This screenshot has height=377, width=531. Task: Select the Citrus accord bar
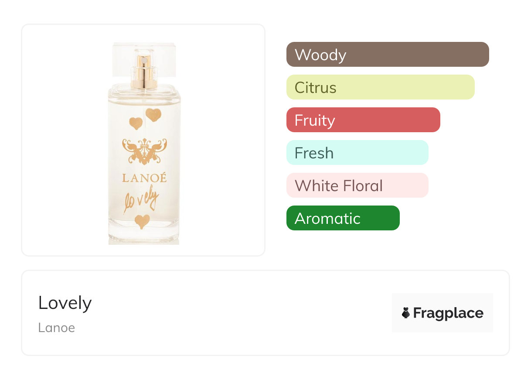pos(380,87)
